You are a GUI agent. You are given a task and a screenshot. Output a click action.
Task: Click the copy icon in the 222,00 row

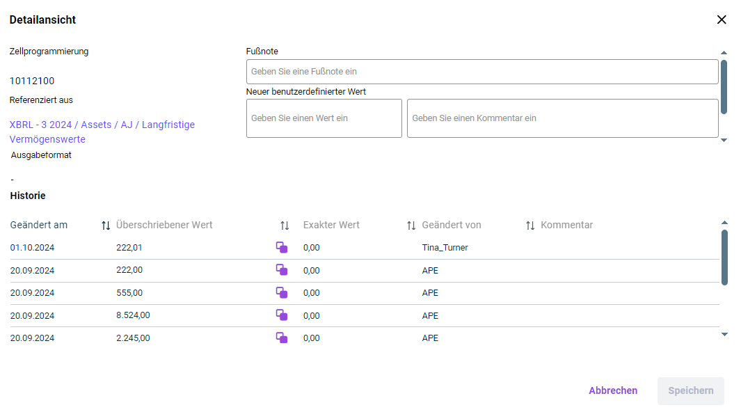[x=282, y=269]
